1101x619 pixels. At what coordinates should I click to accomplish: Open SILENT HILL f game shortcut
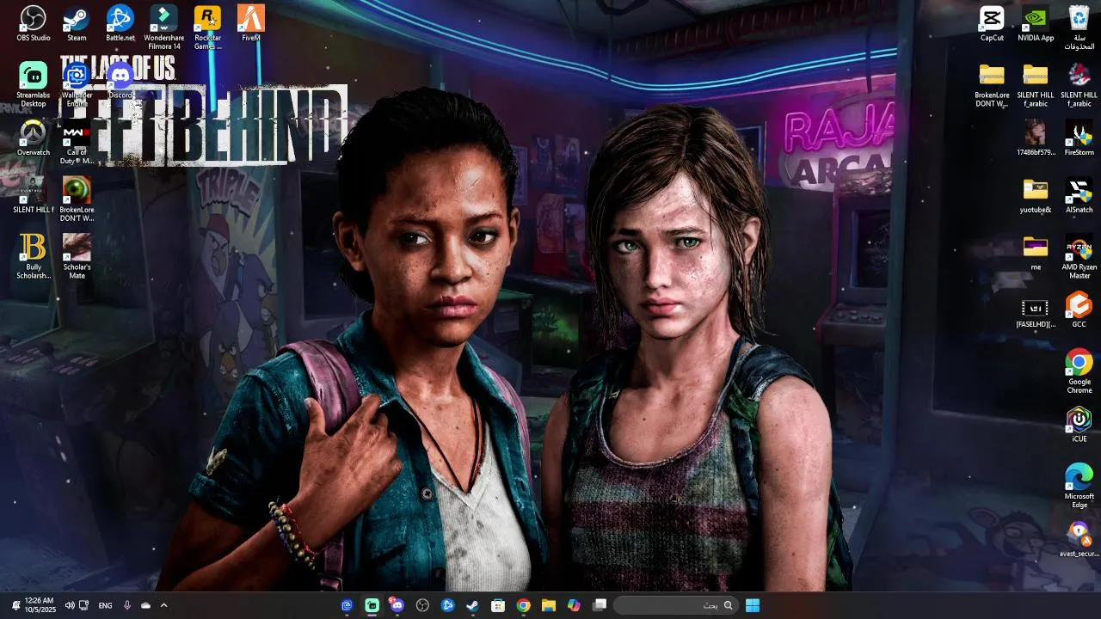coord(34,194)
